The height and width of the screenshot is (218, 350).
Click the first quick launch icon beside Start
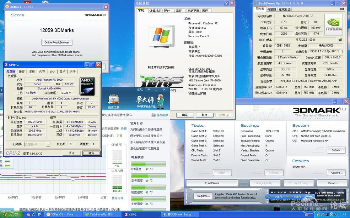pos(28,214)
